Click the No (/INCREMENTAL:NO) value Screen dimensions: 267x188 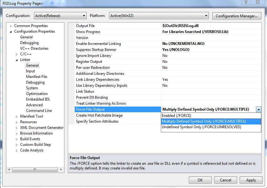pos(183,44)
